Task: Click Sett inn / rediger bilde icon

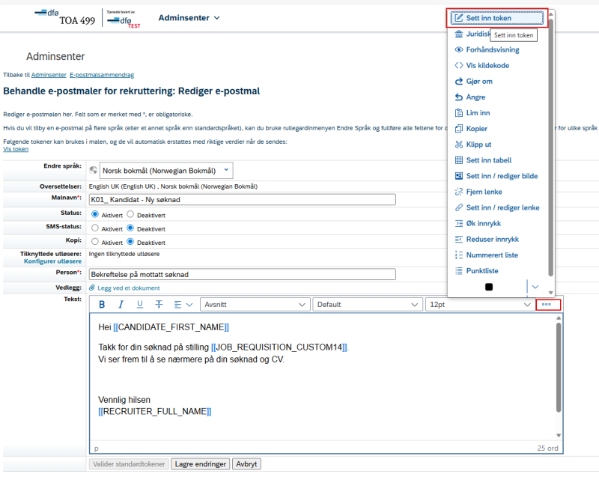Action: [x=459, y=176]
